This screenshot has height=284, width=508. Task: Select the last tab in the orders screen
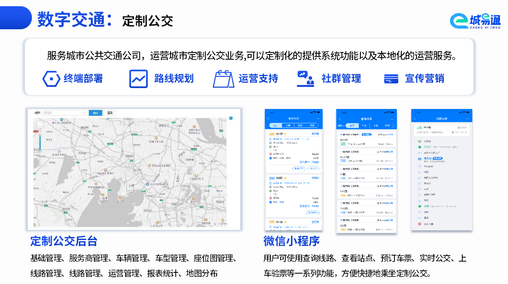312,125
